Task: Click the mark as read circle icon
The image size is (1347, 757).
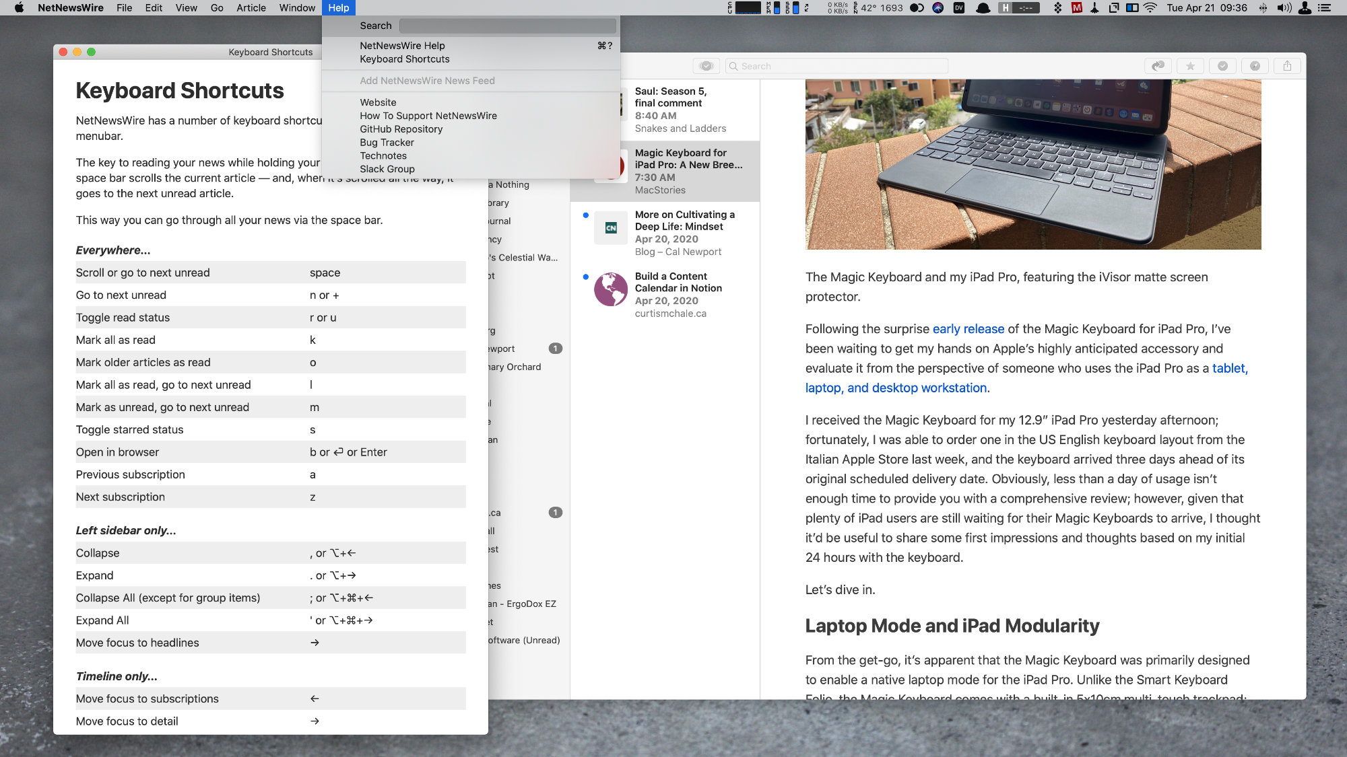Action: click(1222, 66)
